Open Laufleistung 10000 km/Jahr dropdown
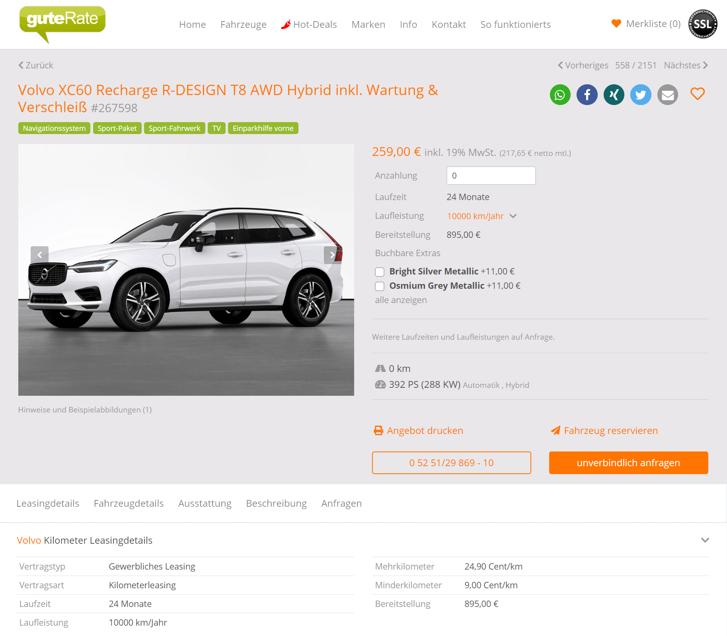727x636 pixels. pyautogui.click(x=481, y=216)
